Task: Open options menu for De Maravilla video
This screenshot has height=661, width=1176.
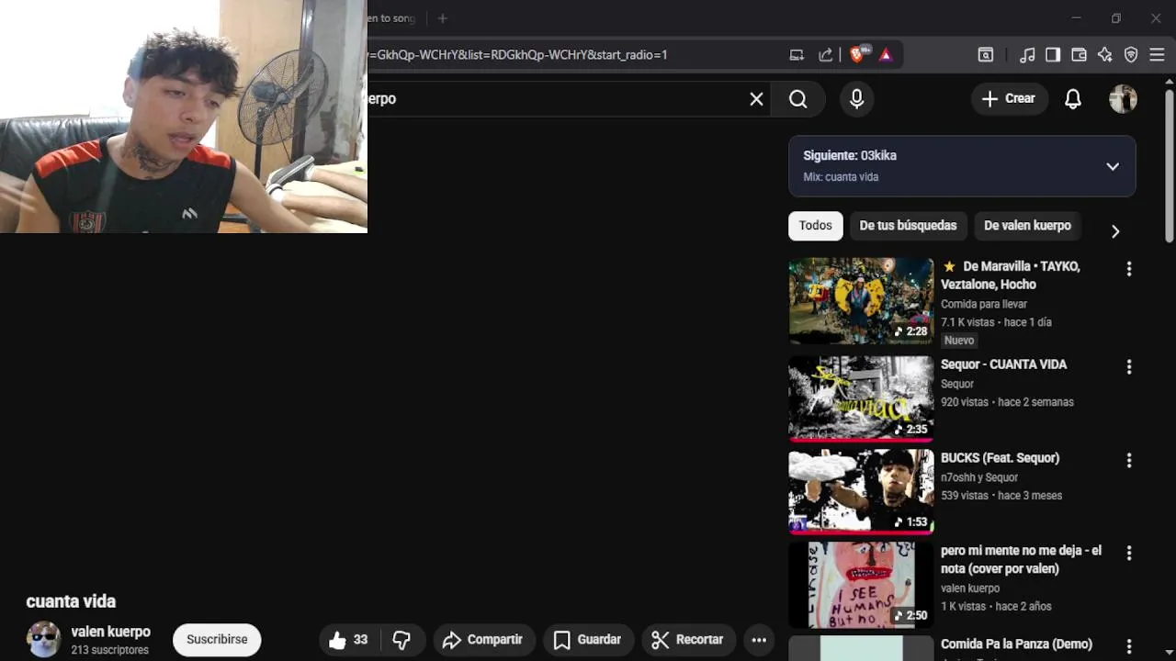Action: coord(1129,269)
